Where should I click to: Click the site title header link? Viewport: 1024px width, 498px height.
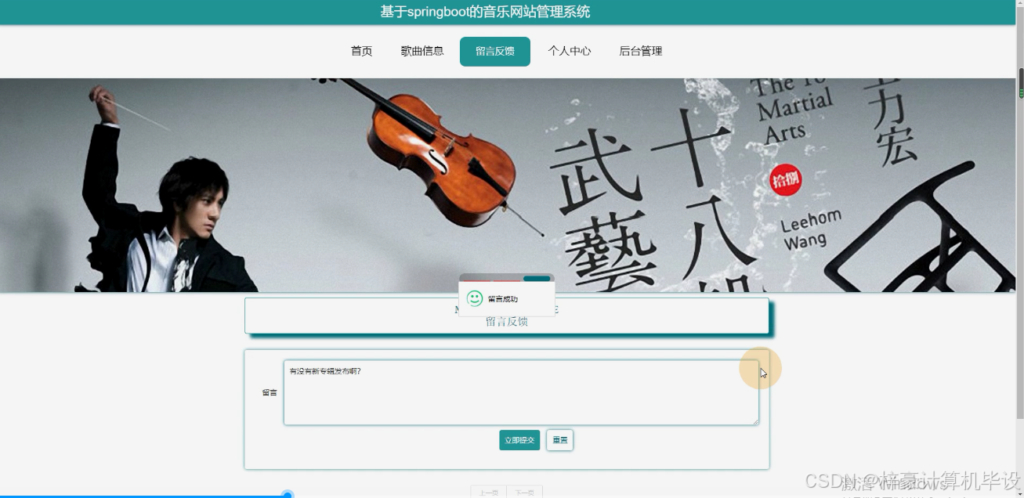486,12
